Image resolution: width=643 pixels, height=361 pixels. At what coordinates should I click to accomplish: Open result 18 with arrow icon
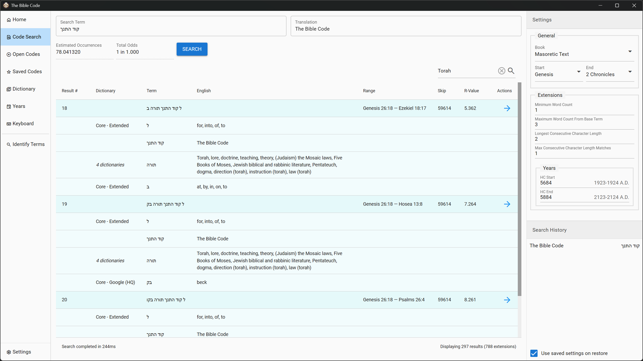[x=507, y=108]
